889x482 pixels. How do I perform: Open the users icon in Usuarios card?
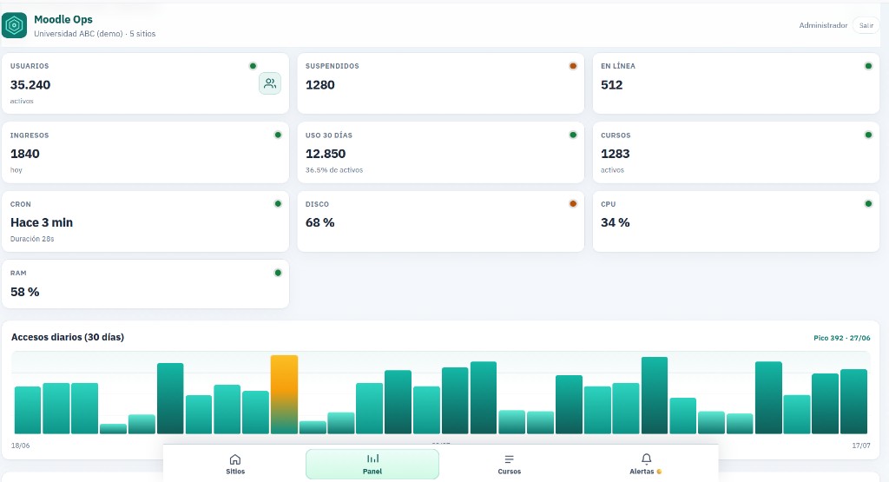tap(270, 84)
